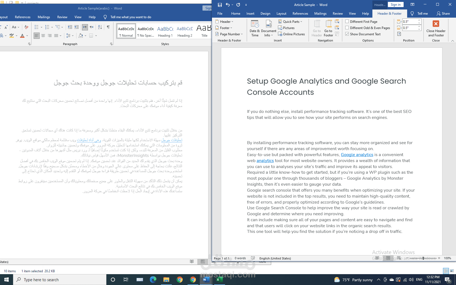
Task: Open Microsoft Edge from taskbar
Action: click(153, 280)
